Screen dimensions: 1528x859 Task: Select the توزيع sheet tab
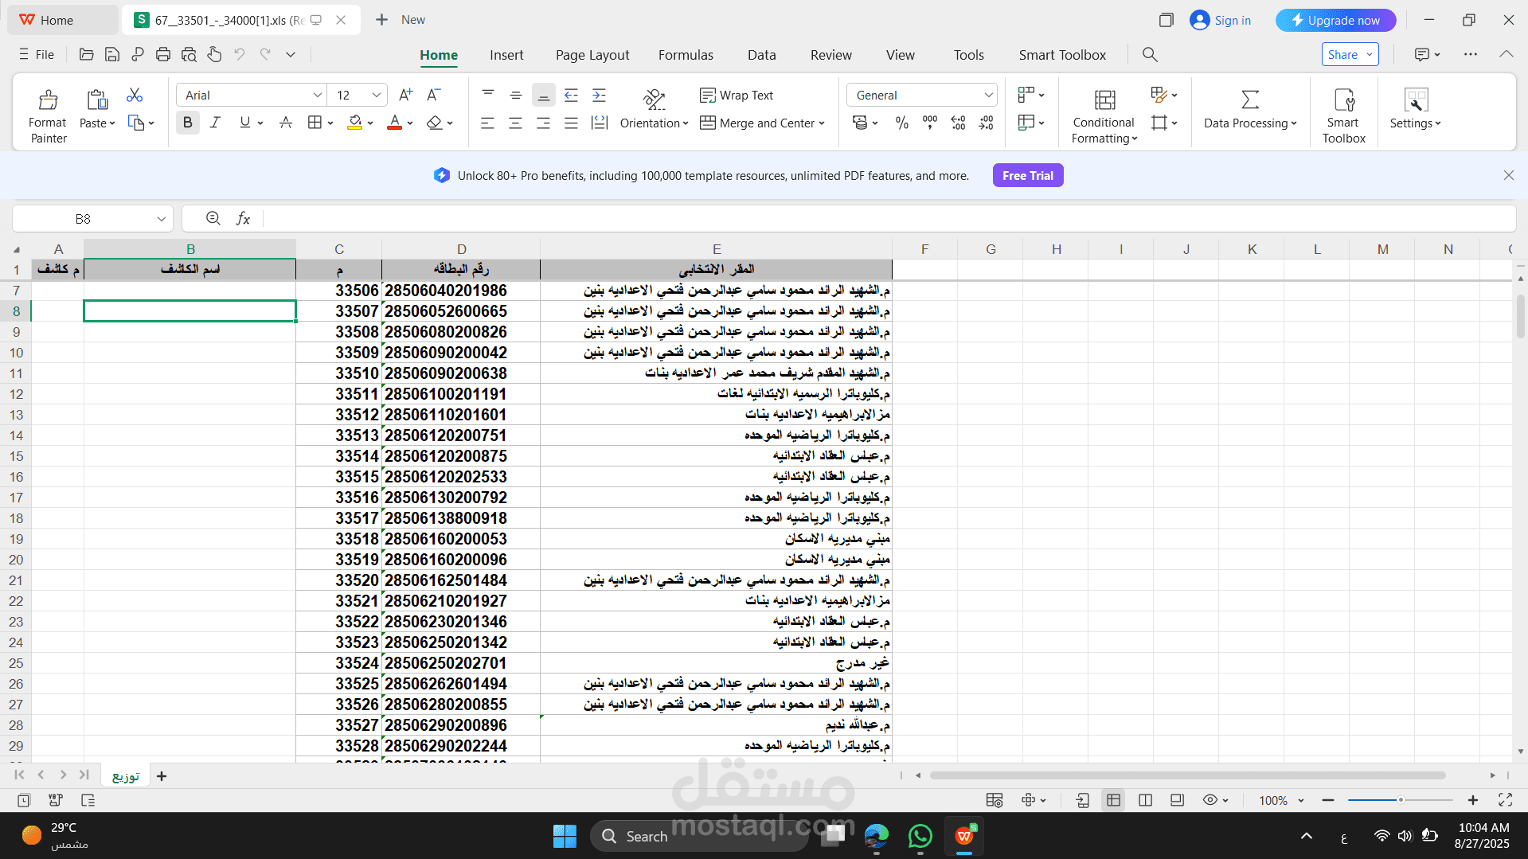click(124, 775)
